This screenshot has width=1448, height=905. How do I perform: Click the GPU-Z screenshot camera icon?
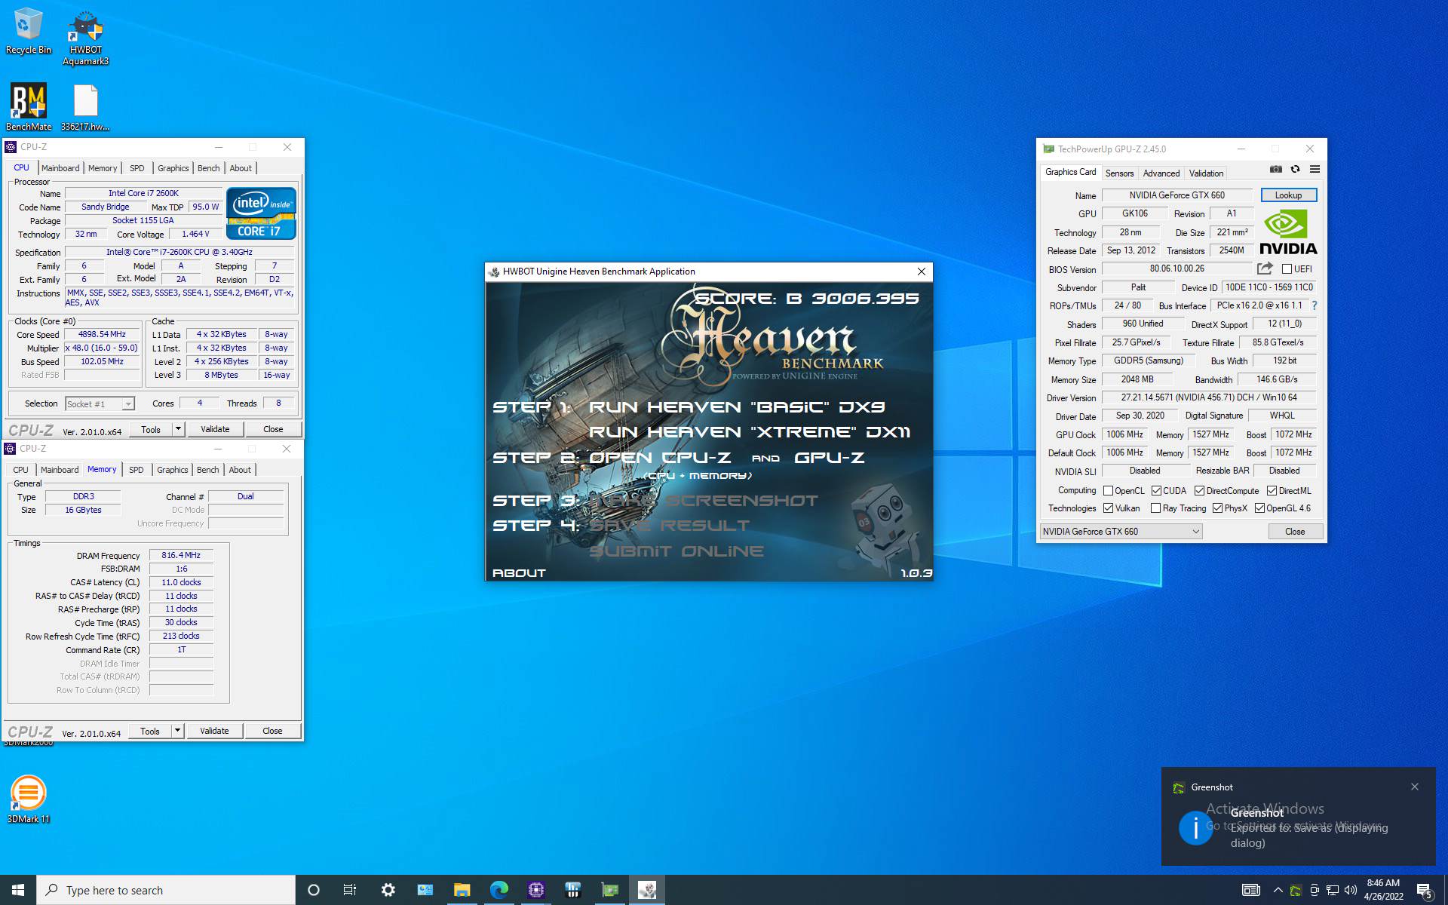pyautogui.click(x=1275, y=169)
